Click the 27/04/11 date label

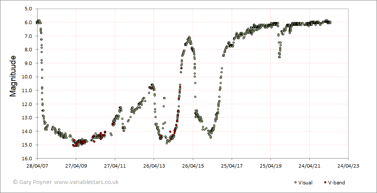click(x=115, y=166)
